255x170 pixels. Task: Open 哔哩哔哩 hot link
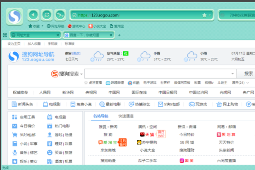[x=115, y=83]
